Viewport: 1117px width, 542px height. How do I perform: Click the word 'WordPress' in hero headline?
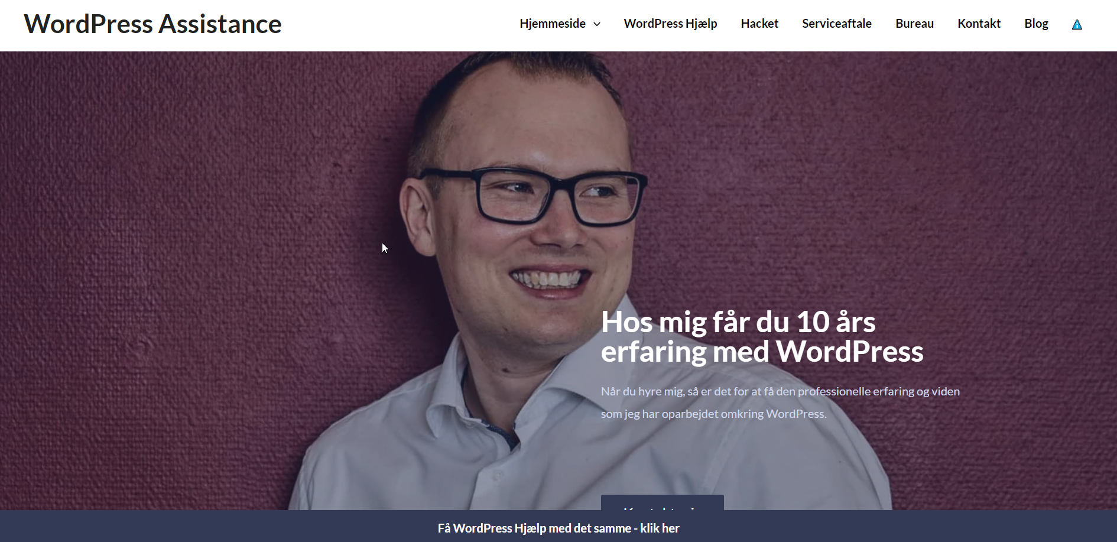click(x=849, y=352)
